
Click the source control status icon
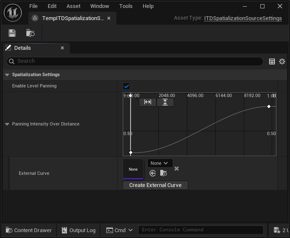[x=277, y=230]
